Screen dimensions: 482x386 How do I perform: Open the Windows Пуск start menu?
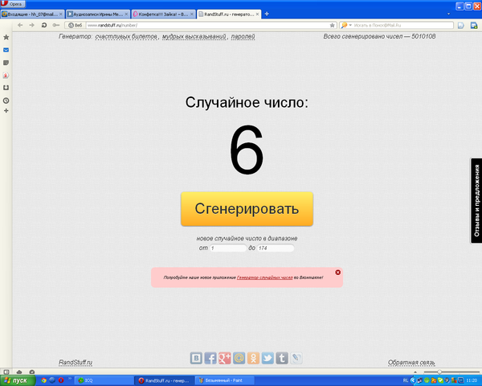(x=18, y=380)
